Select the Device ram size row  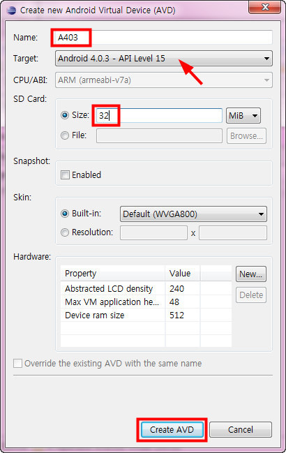pyautogui.click(x=146, y=315)
